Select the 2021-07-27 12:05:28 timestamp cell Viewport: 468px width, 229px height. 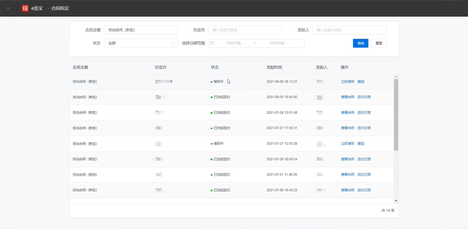[282, 144]
